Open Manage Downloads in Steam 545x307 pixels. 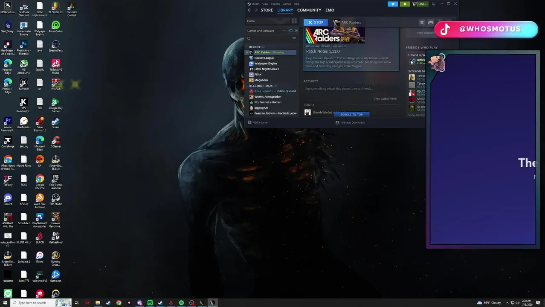[350, 122]
